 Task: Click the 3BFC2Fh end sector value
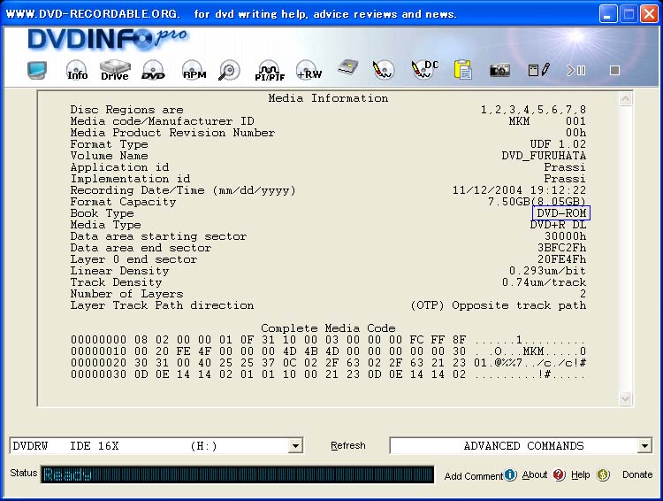tap(562, 248)
